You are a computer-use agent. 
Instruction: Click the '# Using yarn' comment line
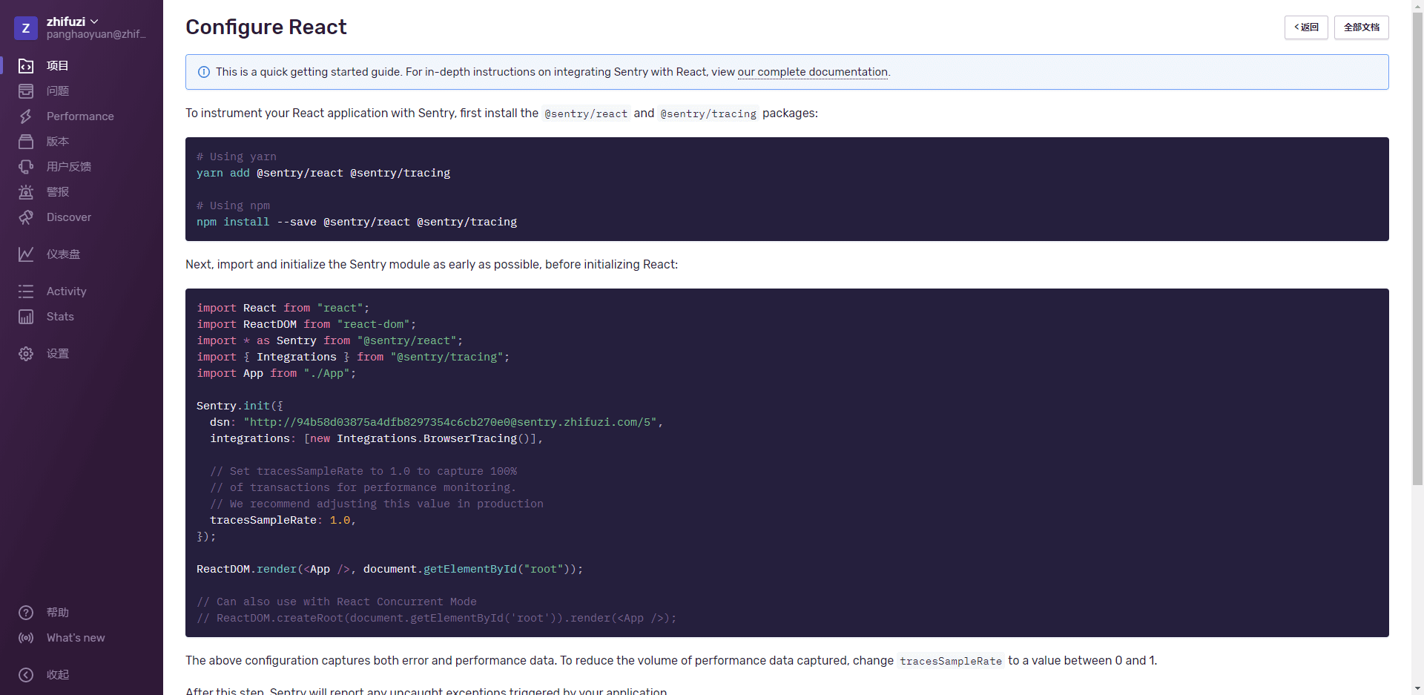click(x=237, y=157)
